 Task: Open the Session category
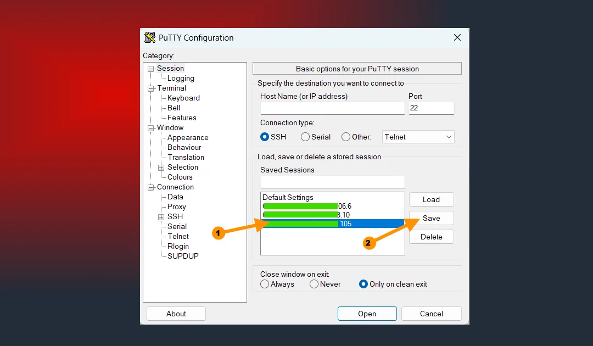pos(171,69)
